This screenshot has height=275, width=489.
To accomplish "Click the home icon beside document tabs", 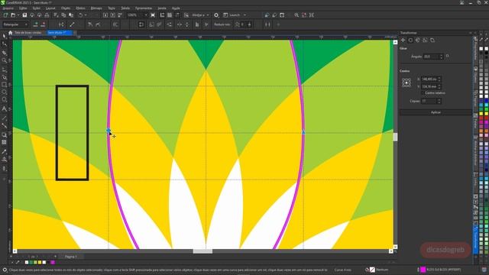I will point(10,32).
